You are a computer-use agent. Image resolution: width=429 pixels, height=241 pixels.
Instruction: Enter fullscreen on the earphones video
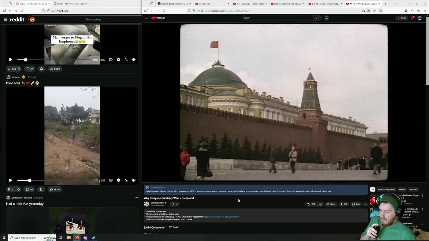pyautogui.click(x=126, y=60)
